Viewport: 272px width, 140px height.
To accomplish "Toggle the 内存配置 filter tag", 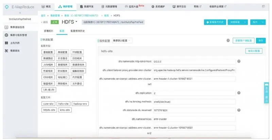I will pos(77,77).
